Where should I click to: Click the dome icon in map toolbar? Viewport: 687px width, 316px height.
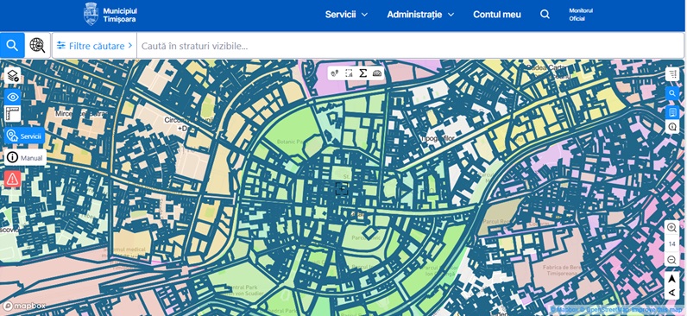click(377, 73)
